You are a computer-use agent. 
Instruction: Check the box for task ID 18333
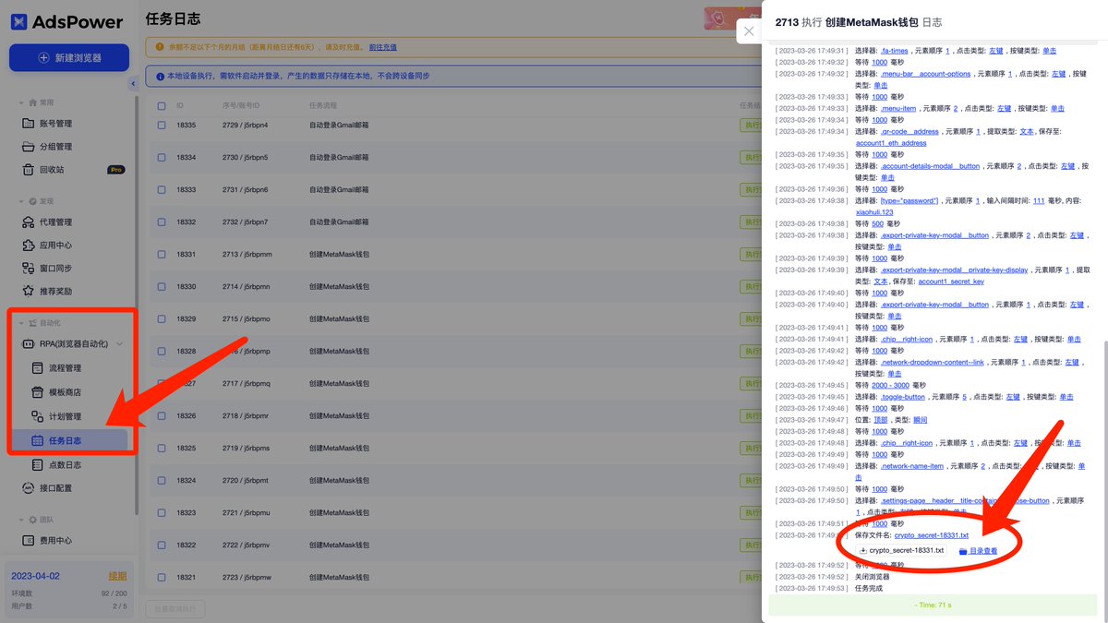pyautogui.click(x=162, y=189)
